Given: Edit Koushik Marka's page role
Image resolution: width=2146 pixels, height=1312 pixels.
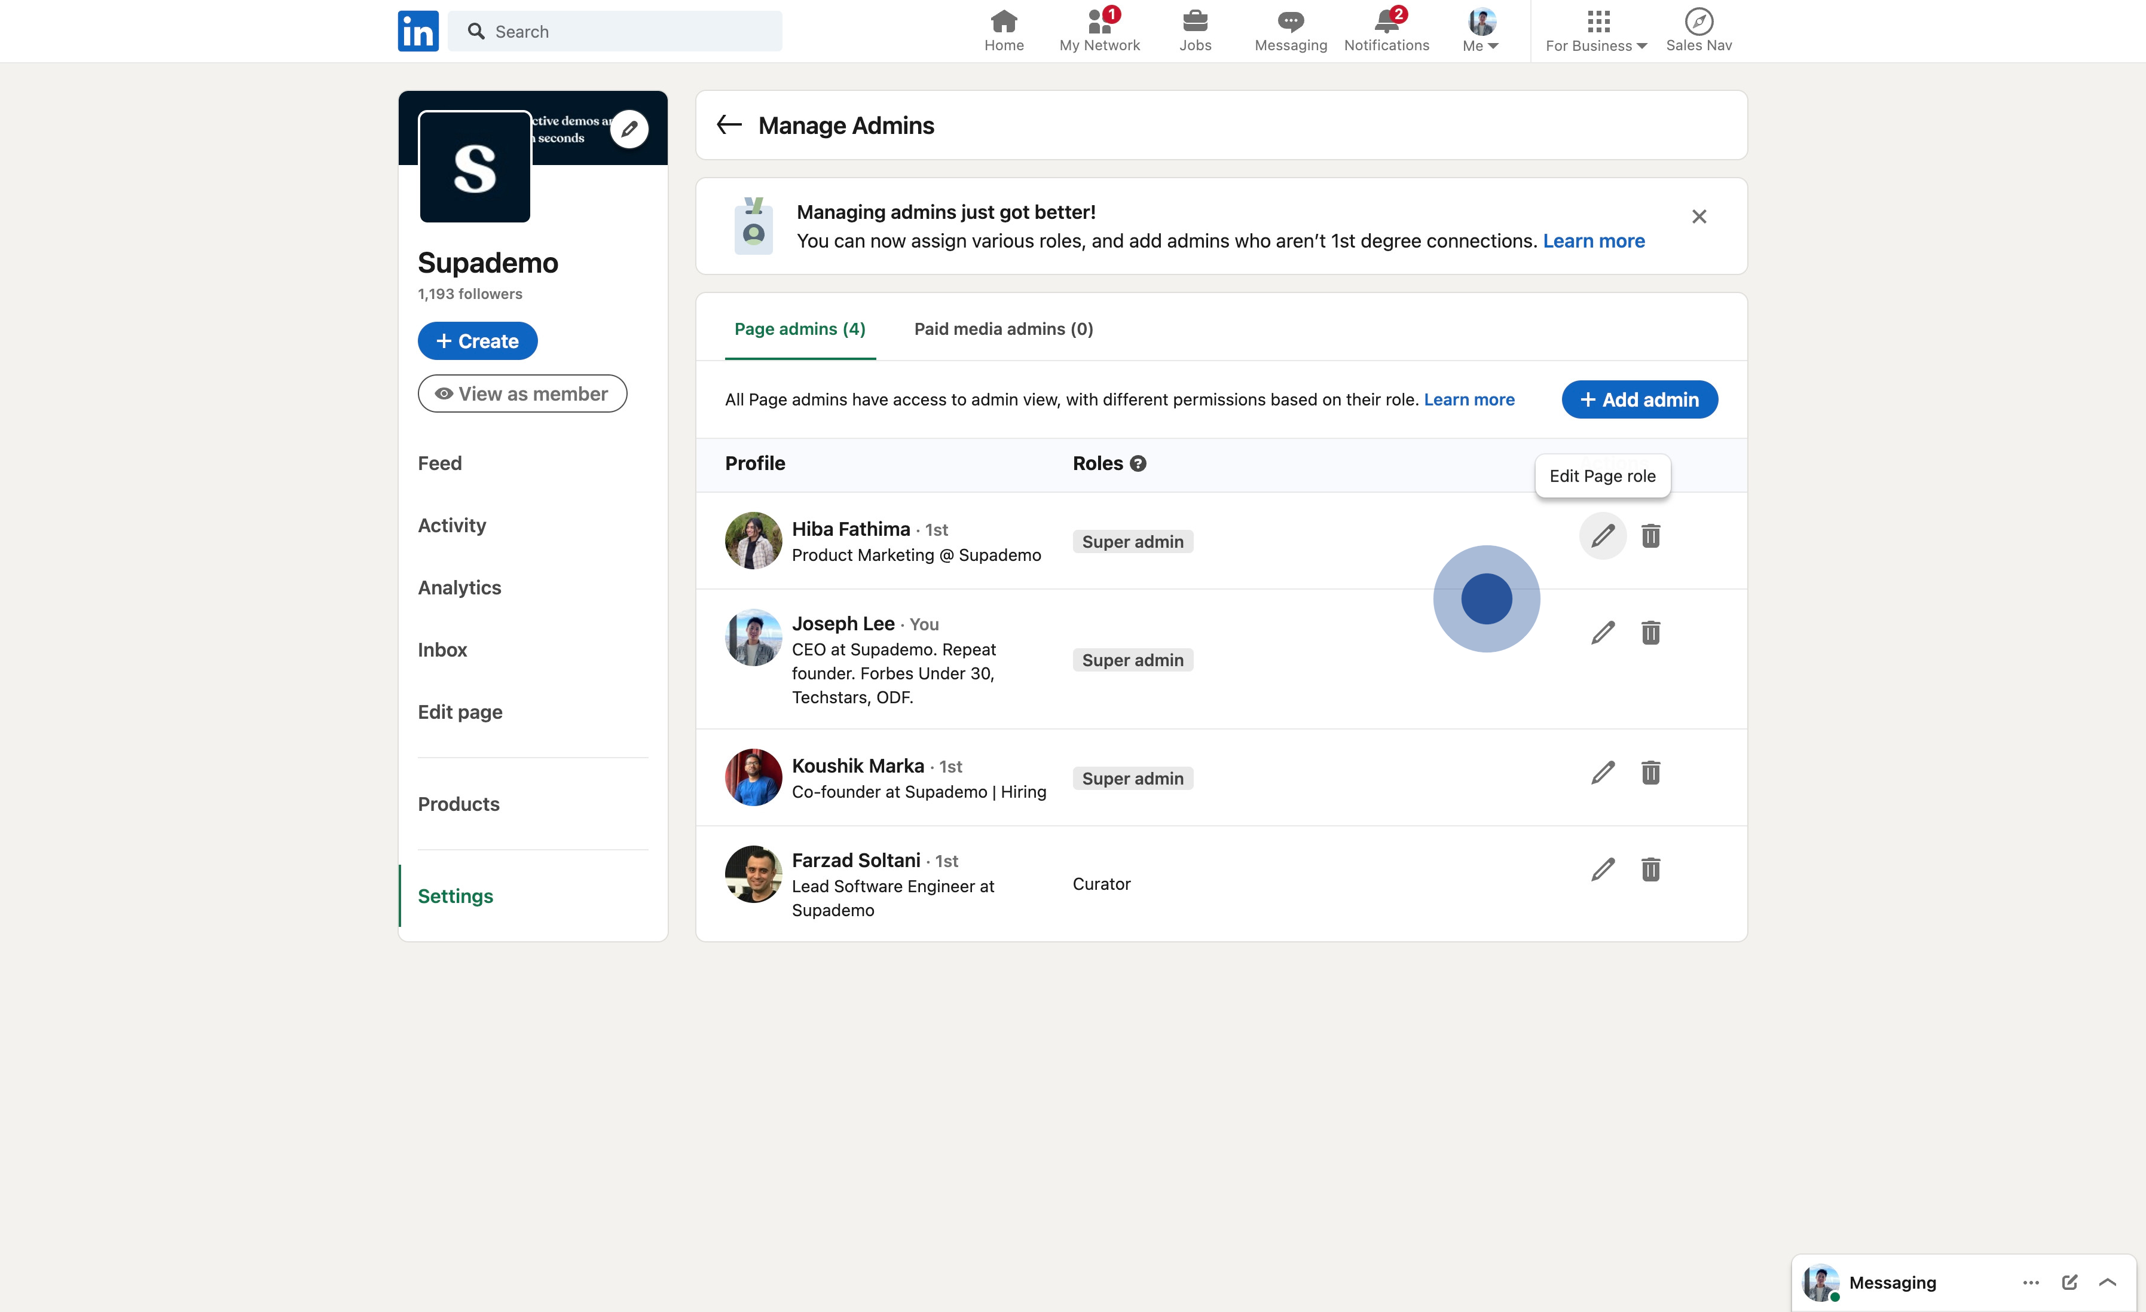Looking at the screenshot, I should [x=1603, y=773].
